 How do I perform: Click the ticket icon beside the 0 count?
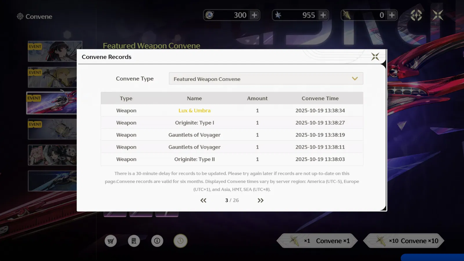tap(347, 15)
